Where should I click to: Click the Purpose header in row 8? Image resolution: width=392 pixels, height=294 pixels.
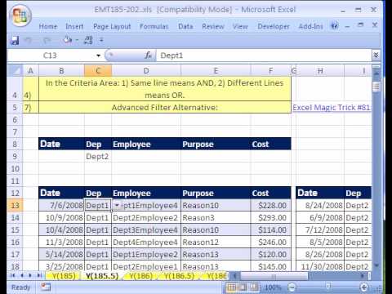(x=216, y=144)
